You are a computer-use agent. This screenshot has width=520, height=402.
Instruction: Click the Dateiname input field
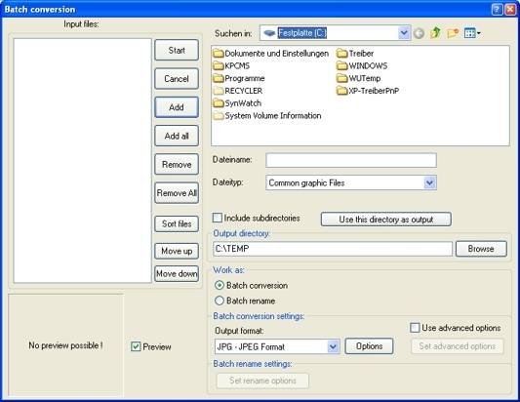coord(351,160)
